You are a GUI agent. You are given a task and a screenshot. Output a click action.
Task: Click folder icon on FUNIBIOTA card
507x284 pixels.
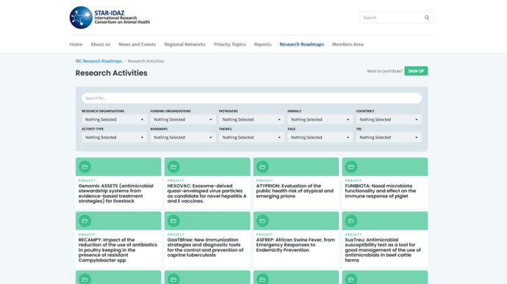pyautogui.click(x=351, y=167)
